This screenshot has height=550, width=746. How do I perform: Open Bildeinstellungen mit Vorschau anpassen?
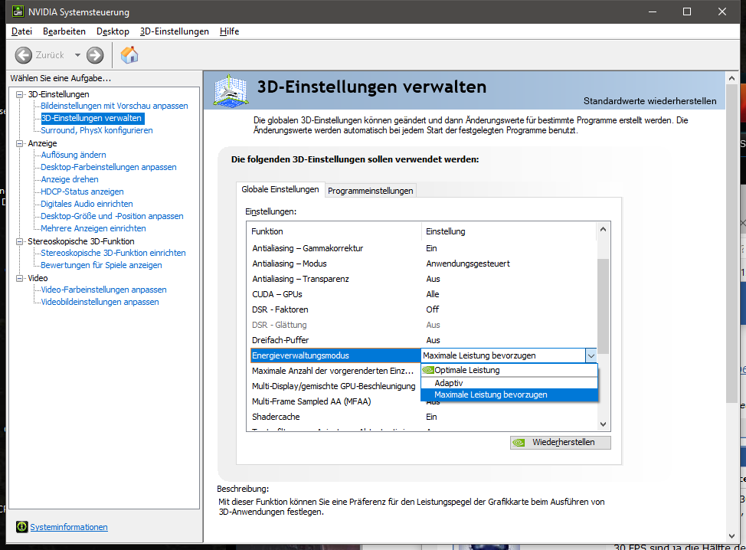coord(114,106)
